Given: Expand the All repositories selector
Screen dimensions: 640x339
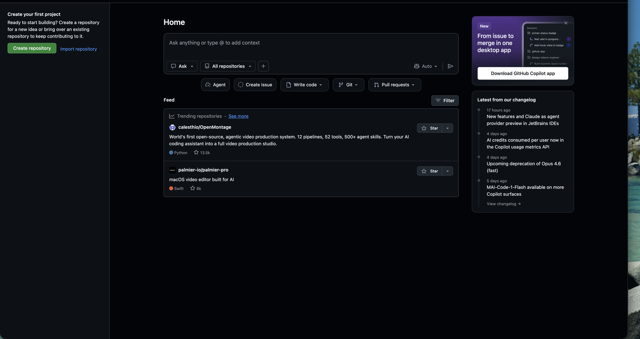Looking at the screenshot, I should click(228, 66).
